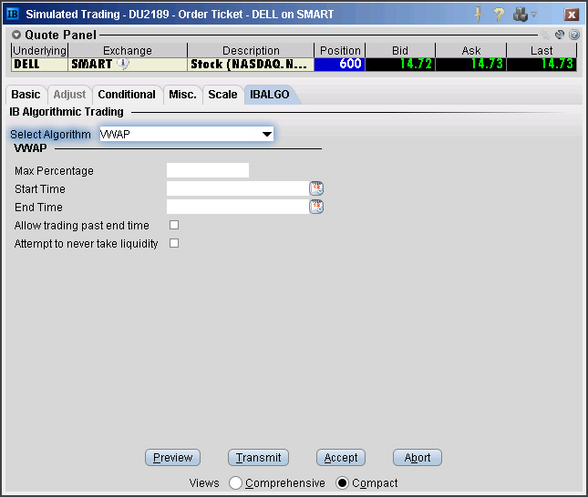The image size is (588, 497).
Task: Close the Order Ticket window
Action: [572, 15]
